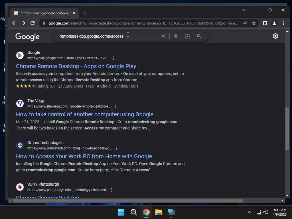This screenshot has height=219, width=292.
Task: Click the vertical scrollbar thumb
Action: point(287,129)
